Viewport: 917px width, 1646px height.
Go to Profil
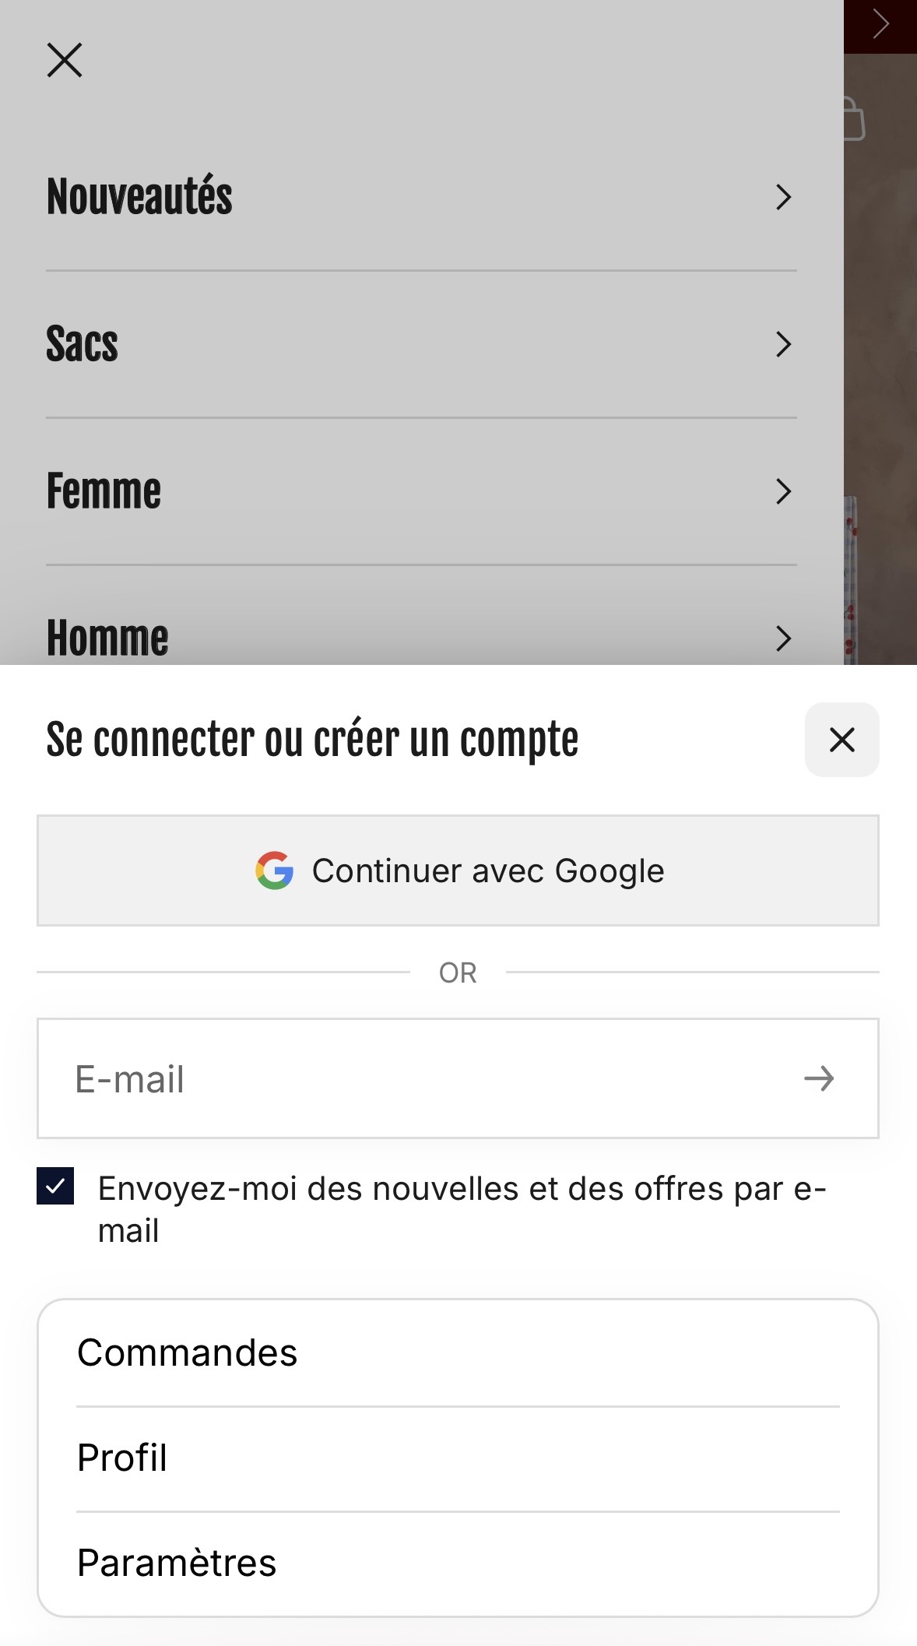458,1458
